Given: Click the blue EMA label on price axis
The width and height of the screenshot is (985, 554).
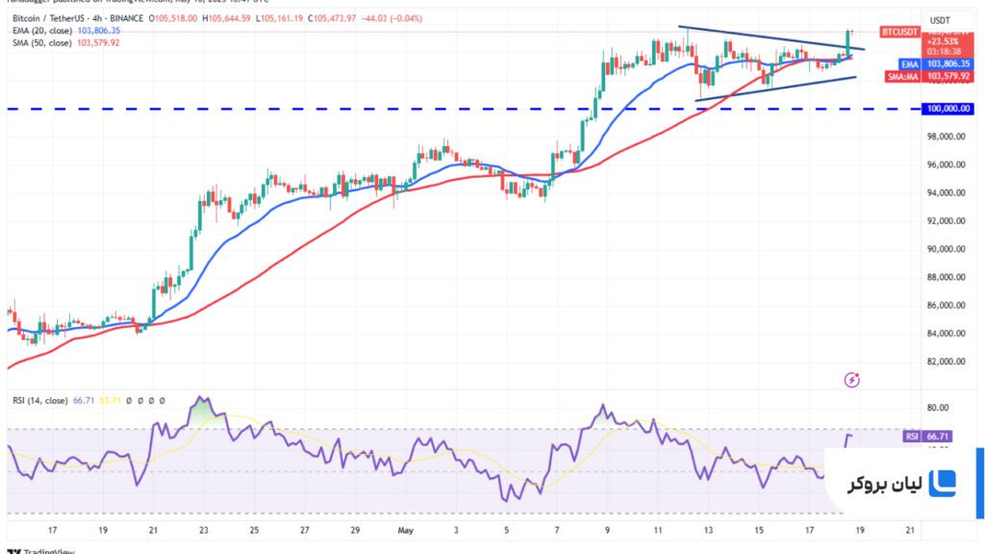Looking at the screenshot, I should (910, 64).
